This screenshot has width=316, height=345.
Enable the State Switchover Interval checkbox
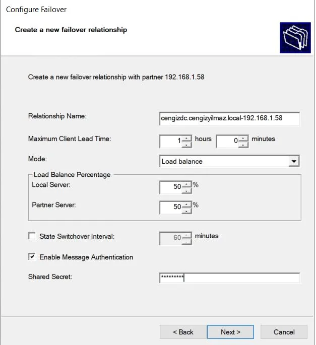point(32,236)
